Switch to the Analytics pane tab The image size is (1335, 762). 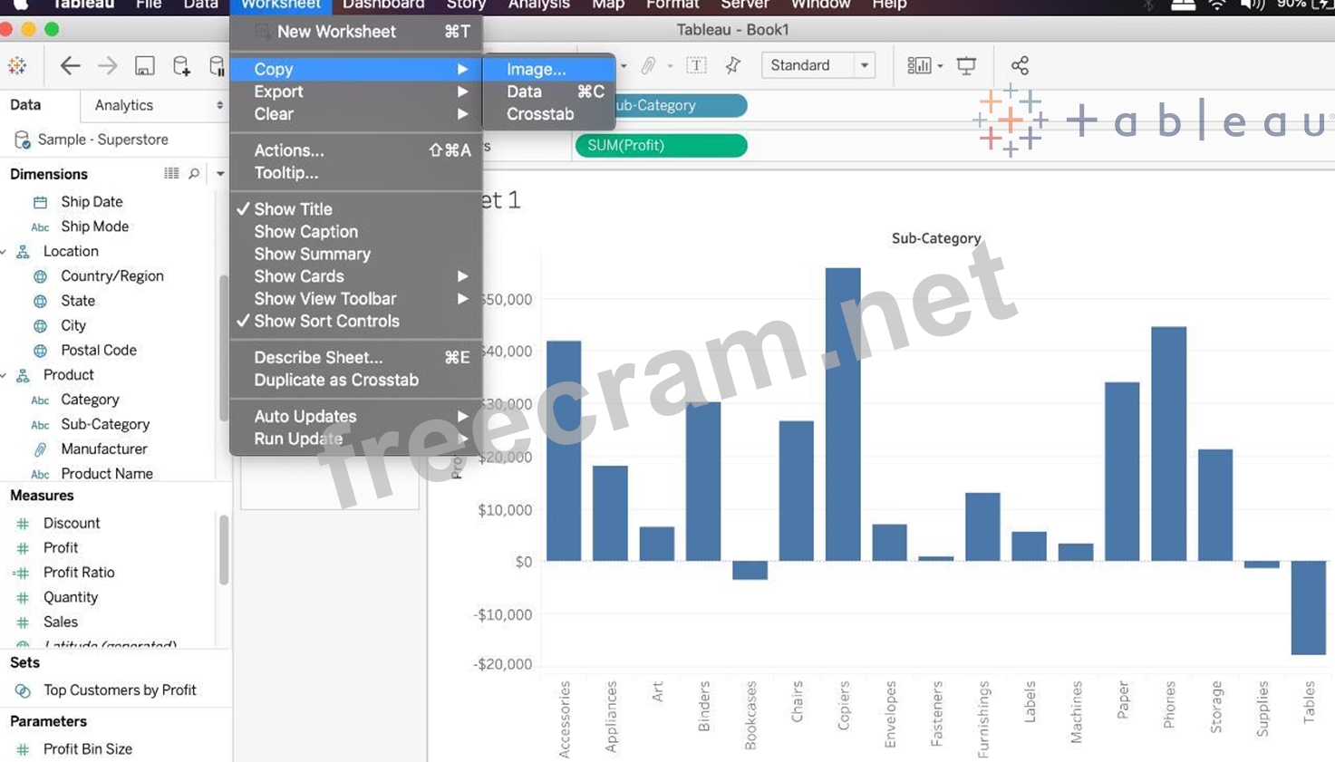coord(125,105)
